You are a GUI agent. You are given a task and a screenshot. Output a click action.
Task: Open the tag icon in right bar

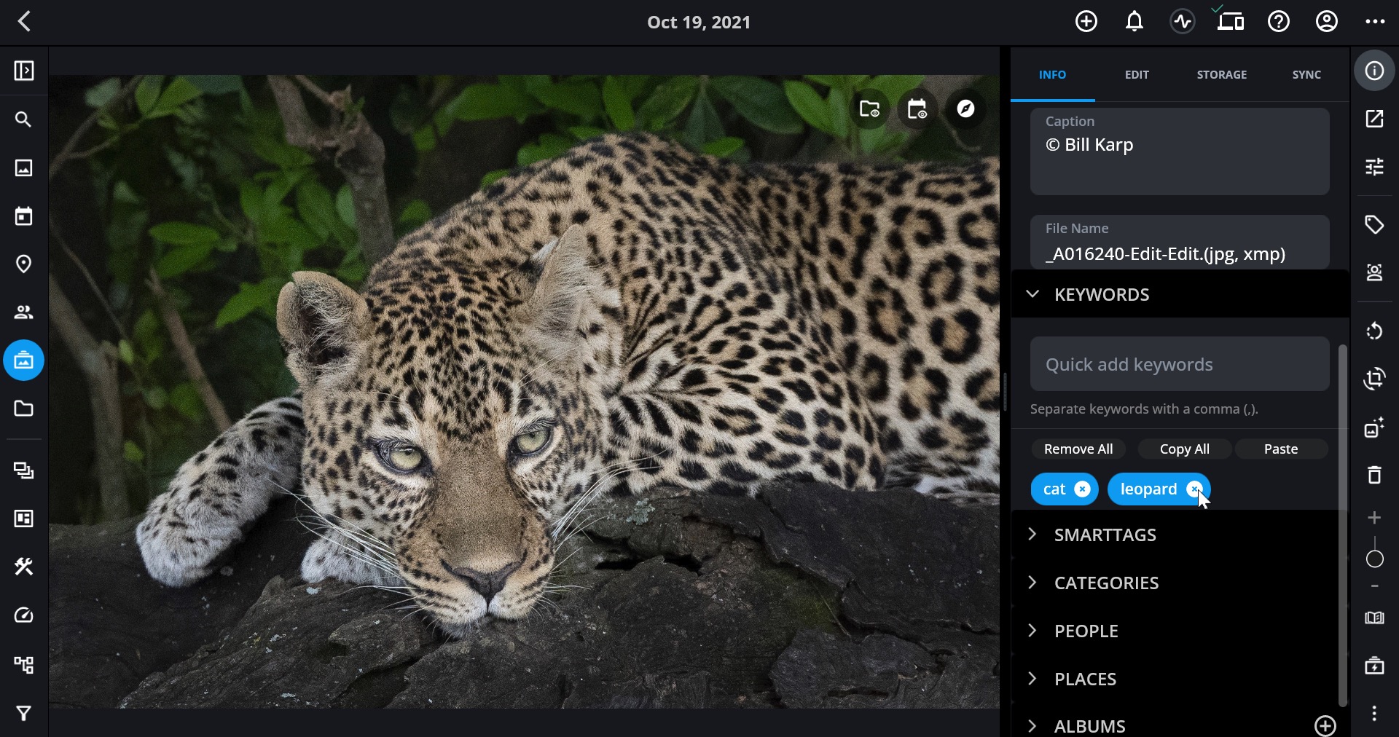click(1374, 224)
